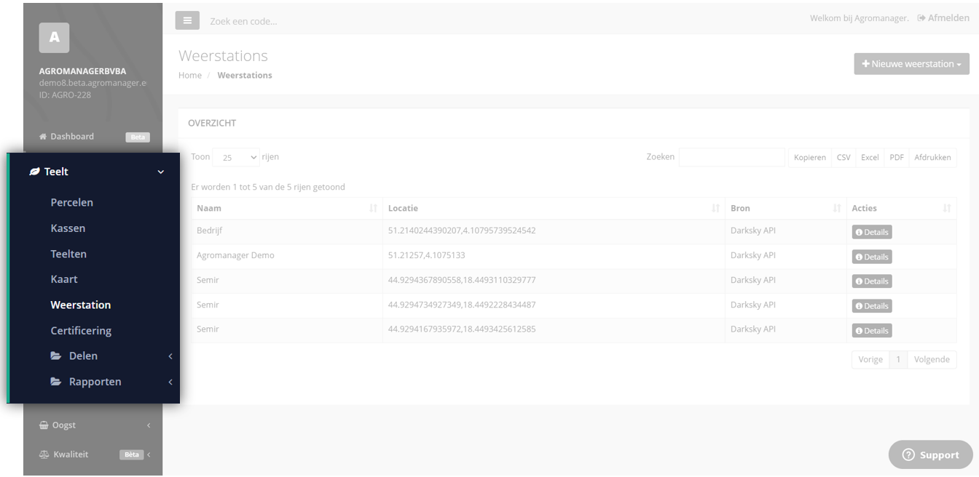Image resolution: width=979 pixels, height=477 pixels.
Task: Click location 51.2140244390207,4.10795739524542
Action: [x=462, y=231]
